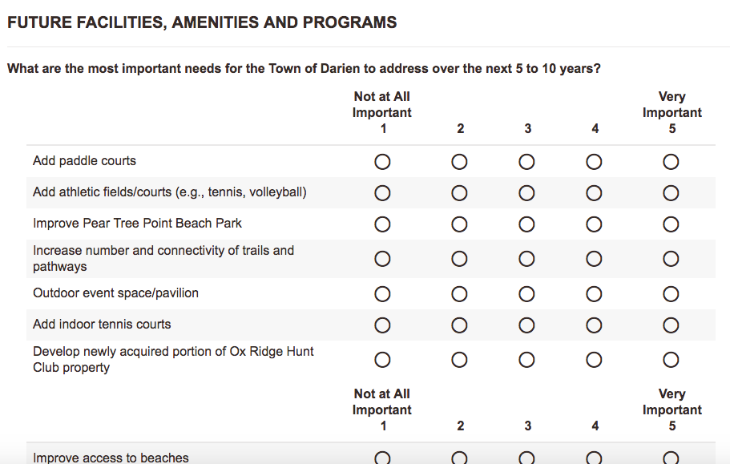Select rating 5 for Ox Ridge Hunt Club property

[x=671, y=359]
